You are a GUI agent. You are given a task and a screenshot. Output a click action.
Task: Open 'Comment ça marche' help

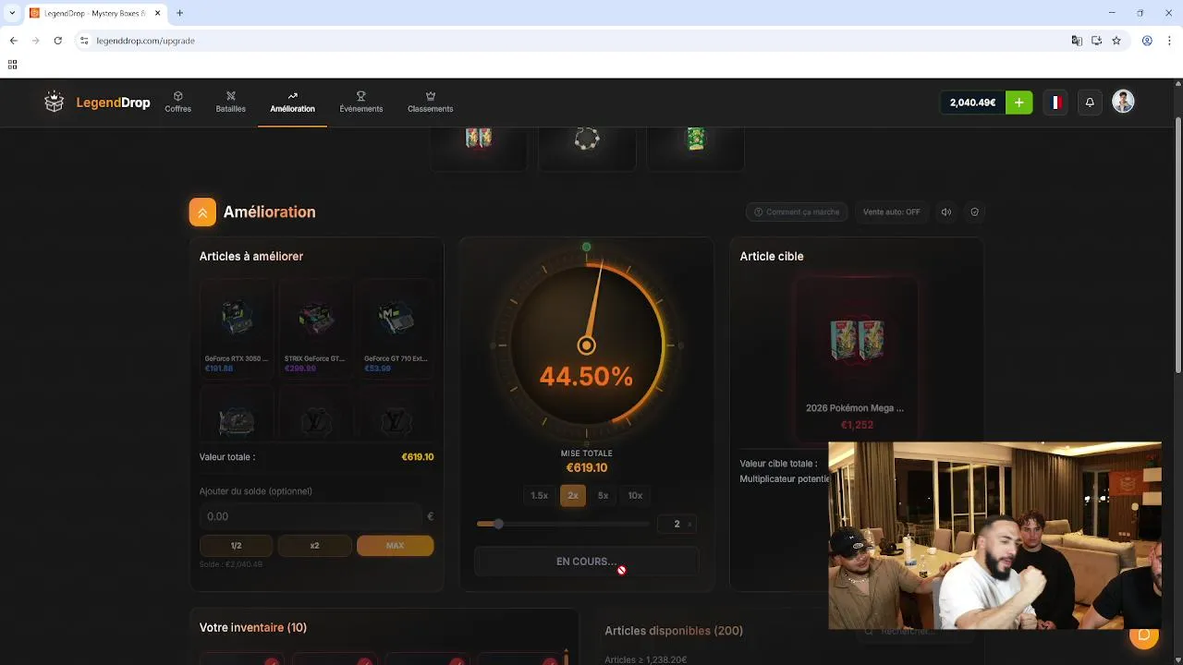click(x=797, y=212)
